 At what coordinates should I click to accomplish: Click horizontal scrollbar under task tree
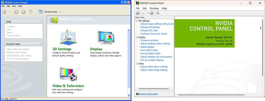pyautogui.click(x=154, y=89)
